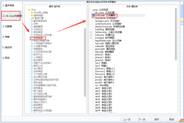Click the document icon beside 人员类别
The image size is (184, 123).
(32, 57)
